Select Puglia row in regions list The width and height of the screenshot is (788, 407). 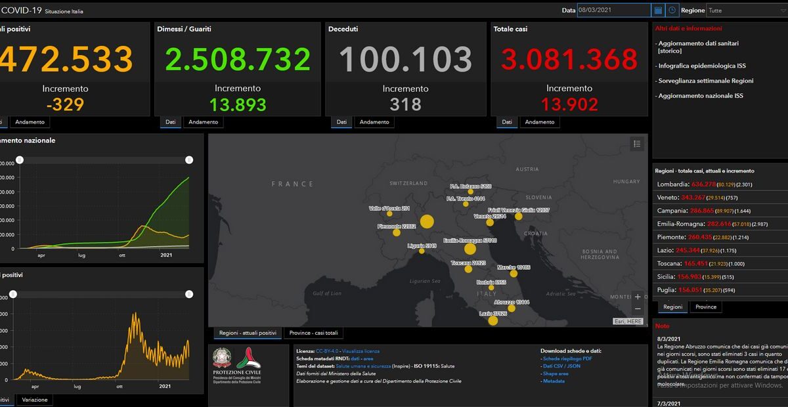click(721, 289)
